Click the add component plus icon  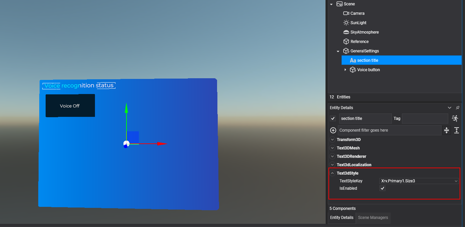pos(333,130)
